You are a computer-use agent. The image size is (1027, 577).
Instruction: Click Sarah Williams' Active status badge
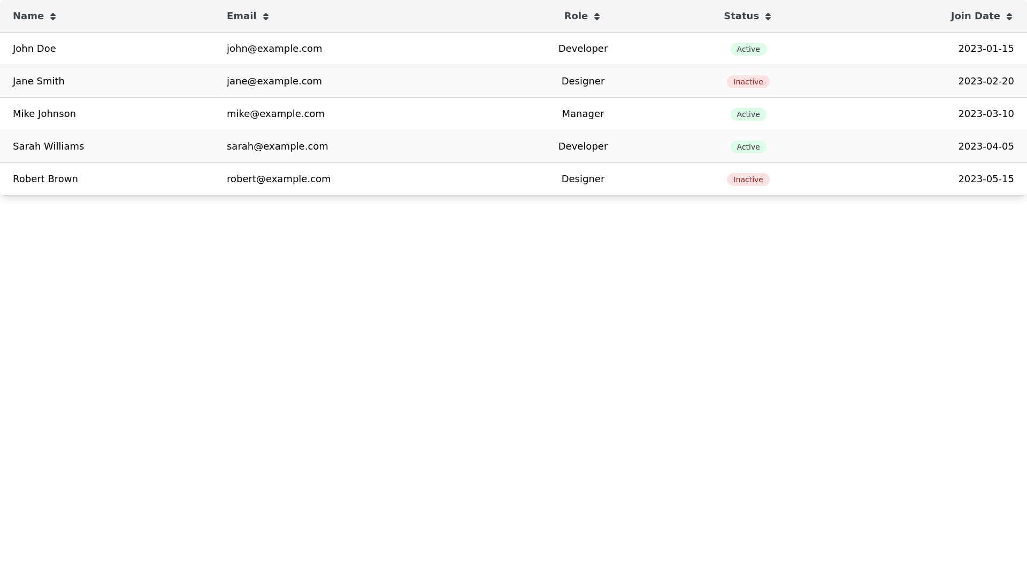748,147
